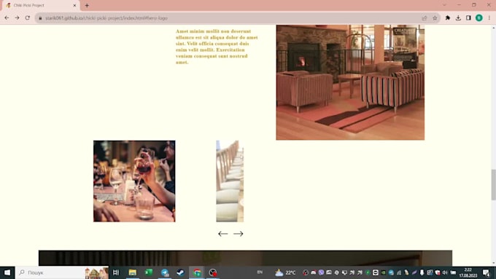Open Chrome's three-dot menu
This screenshot has width=496, height=279.
click(x=489, y=18)
